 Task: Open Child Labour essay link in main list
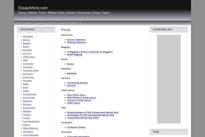73,103
